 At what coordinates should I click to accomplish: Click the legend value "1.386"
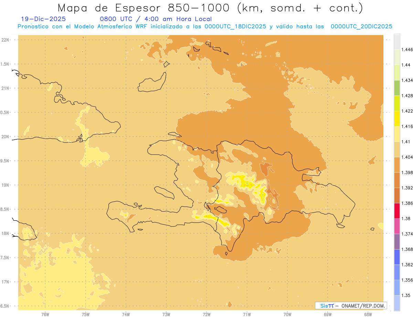point(407,203)
